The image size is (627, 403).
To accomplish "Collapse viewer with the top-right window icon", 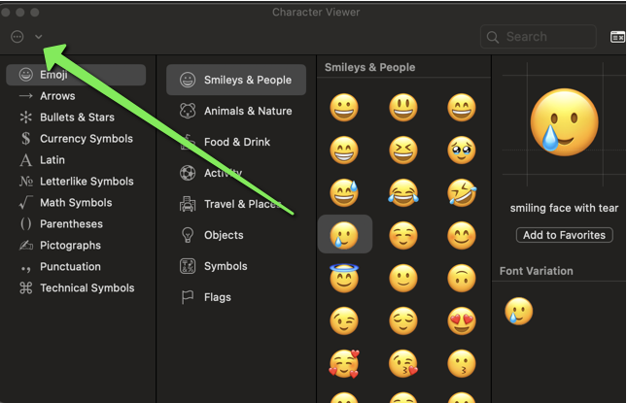I will tap(617, 37).
